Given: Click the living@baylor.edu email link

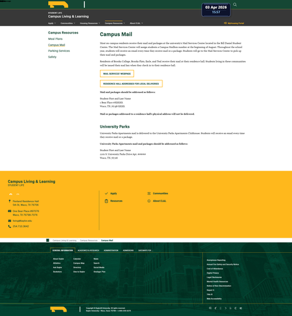Looking at the screenshot, I should click(22, 221).
